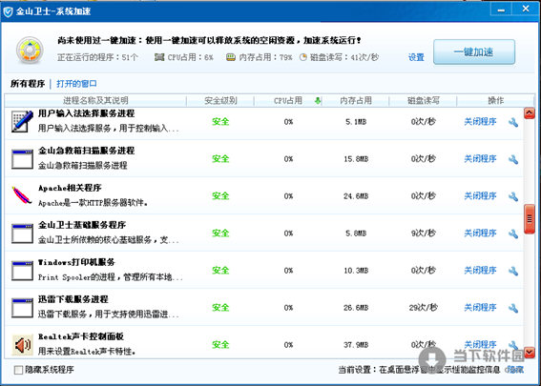Click the wrench icon for Apache相关程序
The width and height of the screenshot is (541, 386).
point(513,196)
